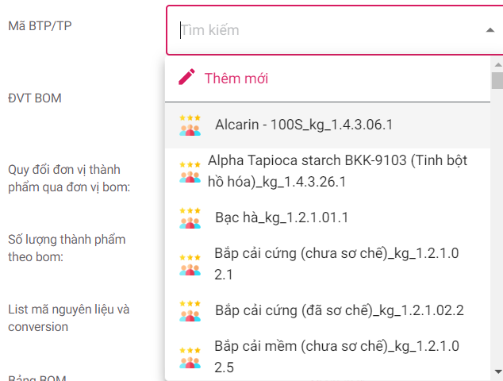Click the icon beside Alpha Tapioca starch
Image resolution: width=503 pixels, height=381 pixels.
click(190, 171)
